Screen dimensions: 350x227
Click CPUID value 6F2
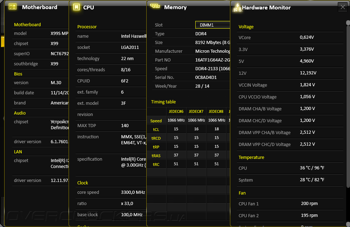[x=125, y=81]
